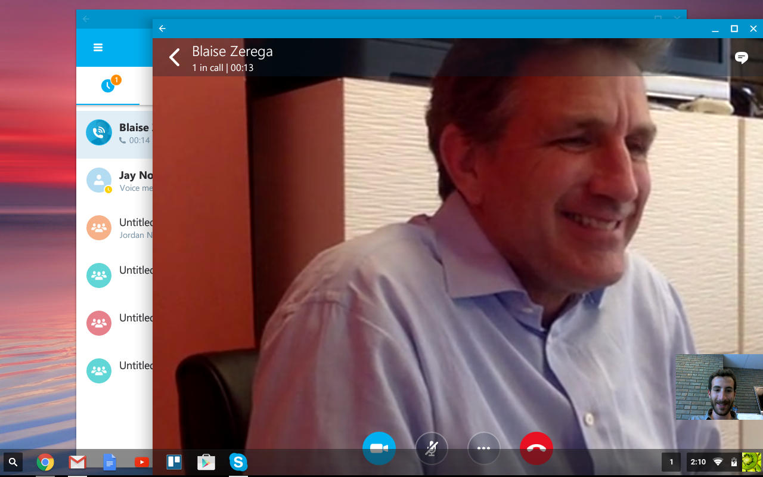This screenshot has width=763, height=477.
Task: Open the Untitled group conversation with orange avatar
Action: pyautogui.click(x=114, y=228)
